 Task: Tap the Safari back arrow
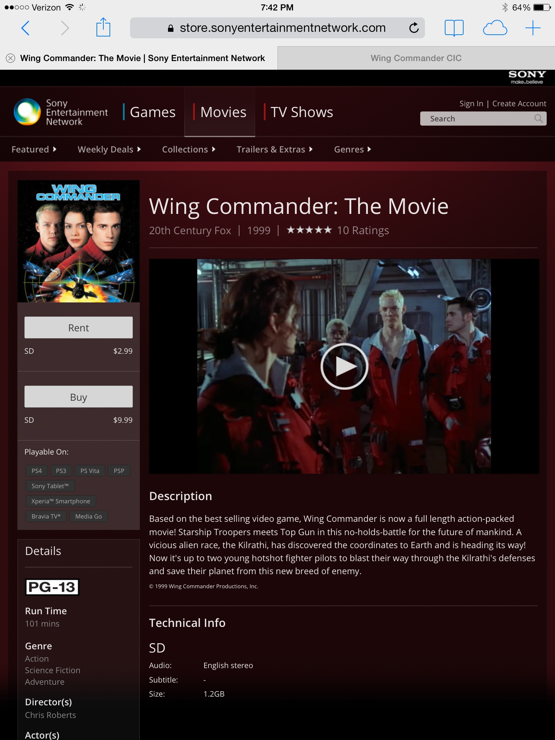tap(25, 28)
